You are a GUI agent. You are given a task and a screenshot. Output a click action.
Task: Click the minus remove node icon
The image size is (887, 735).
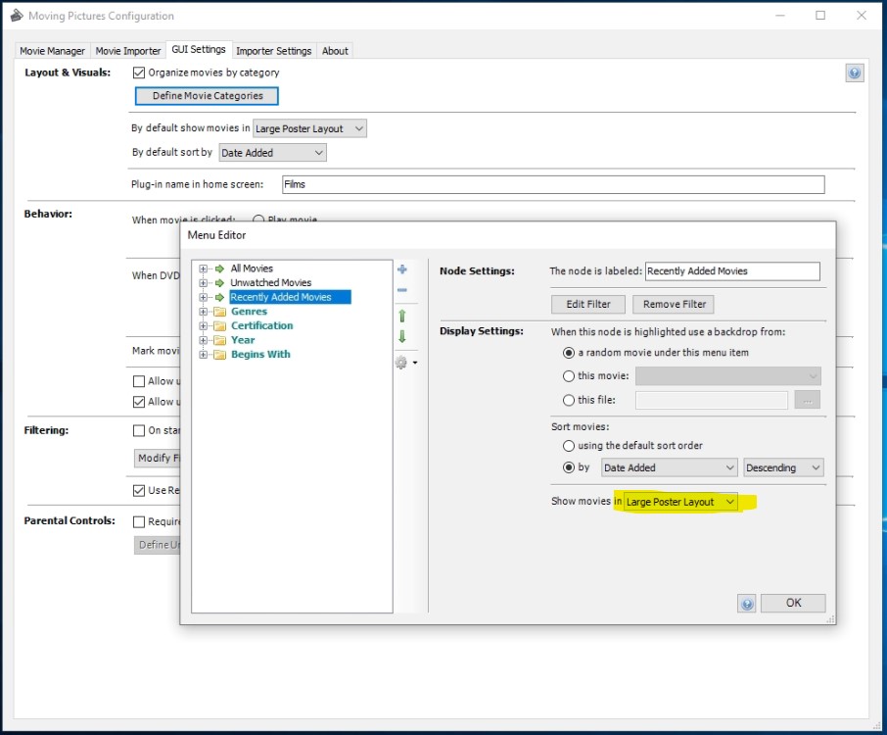click(402, 290)
